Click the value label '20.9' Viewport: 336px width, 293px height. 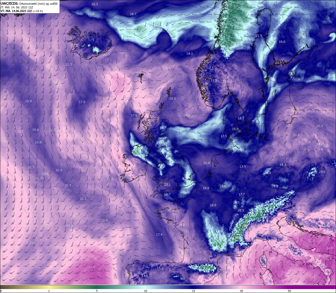pos(104,220)
